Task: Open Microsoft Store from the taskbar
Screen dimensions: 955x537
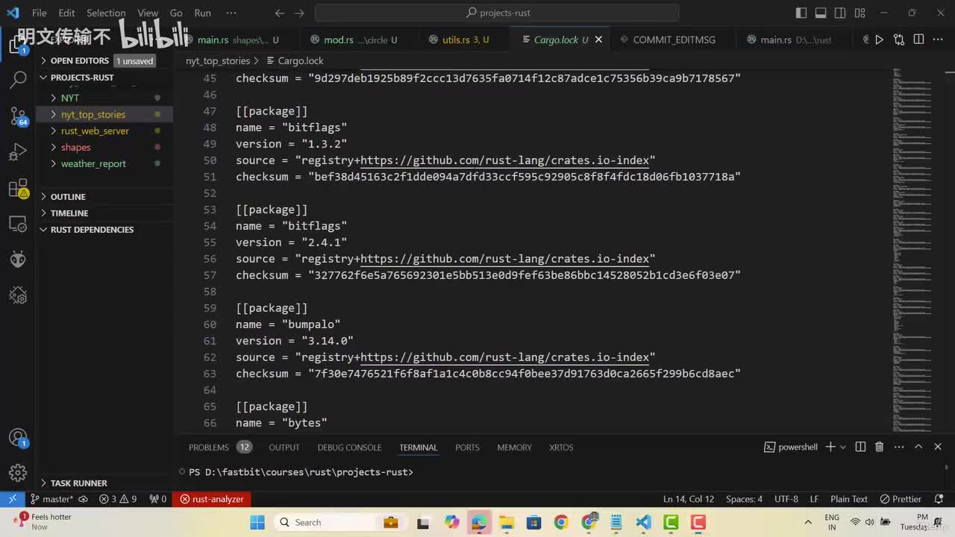Action: tap(533, 522)
